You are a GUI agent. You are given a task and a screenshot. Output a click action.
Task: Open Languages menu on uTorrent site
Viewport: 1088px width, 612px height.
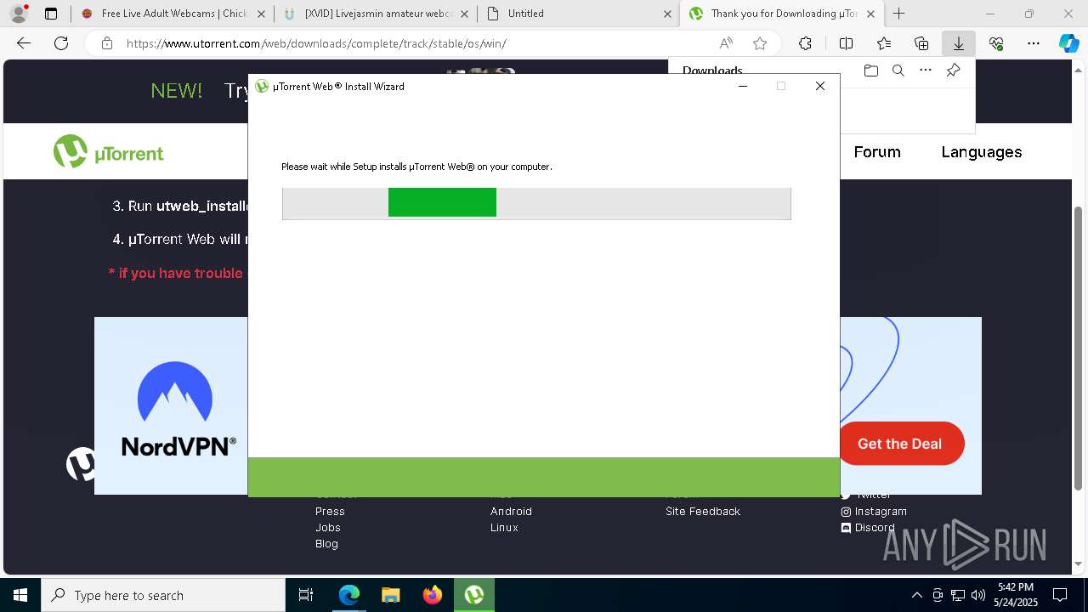click(981, 152)
